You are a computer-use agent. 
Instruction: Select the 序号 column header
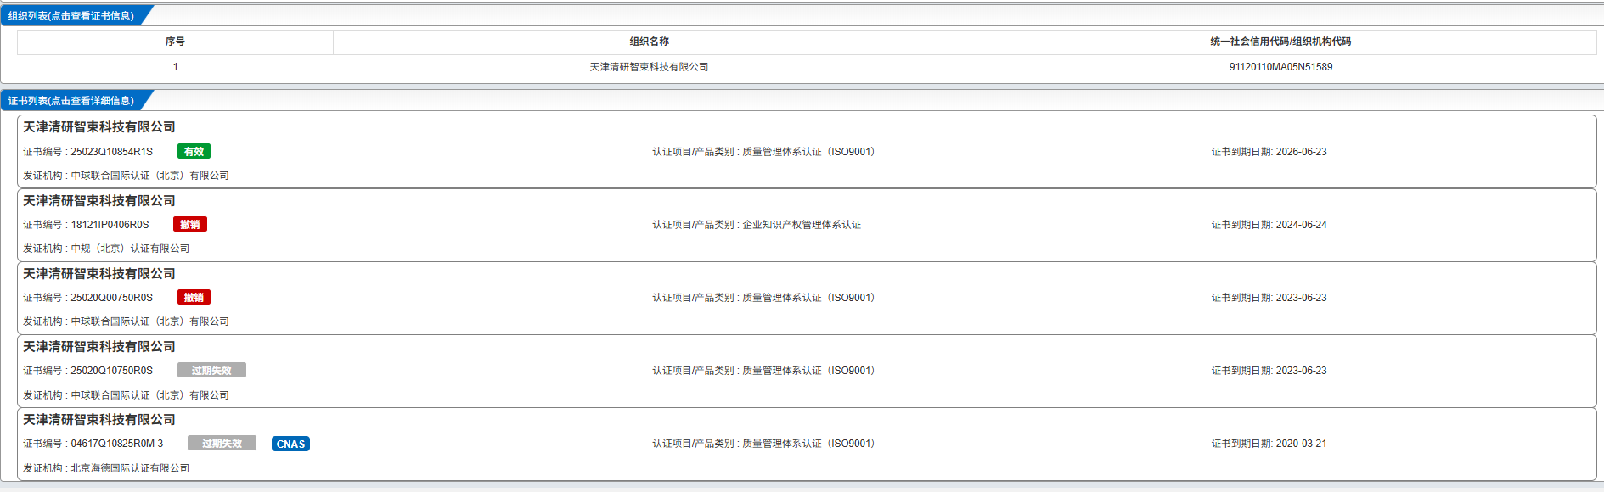tap(175, 42)
